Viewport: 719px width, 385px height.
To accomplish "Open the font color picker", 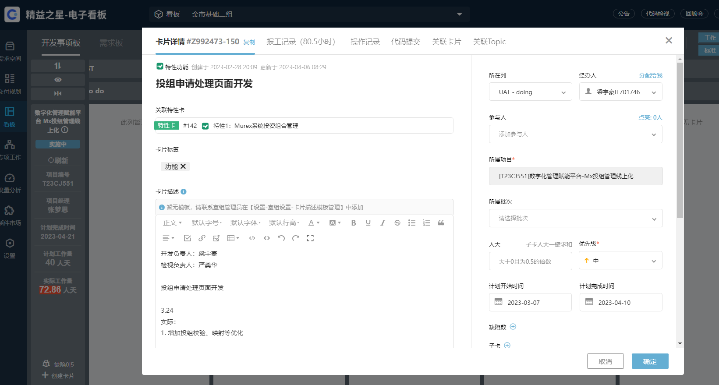I will click(314, 223).
